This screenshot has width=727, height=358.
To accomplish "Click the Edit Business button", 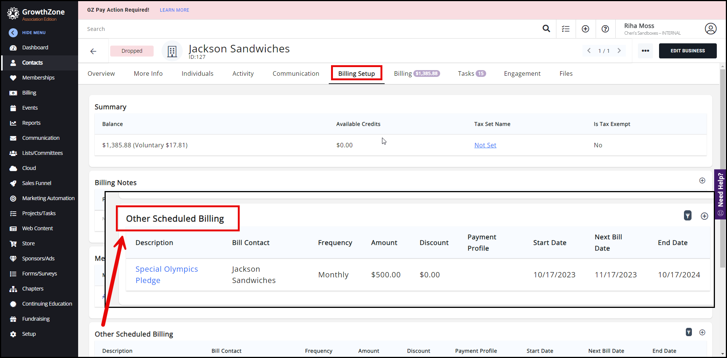I will tap(687, 51).
